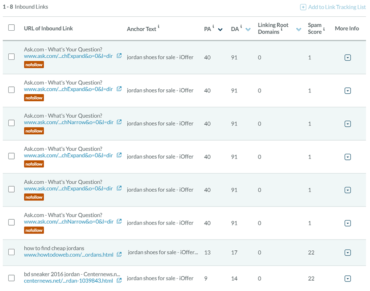This screenshot has height=291, width=370.
Task: Click nofollow tag on first row
Action: tap(34, 65)
